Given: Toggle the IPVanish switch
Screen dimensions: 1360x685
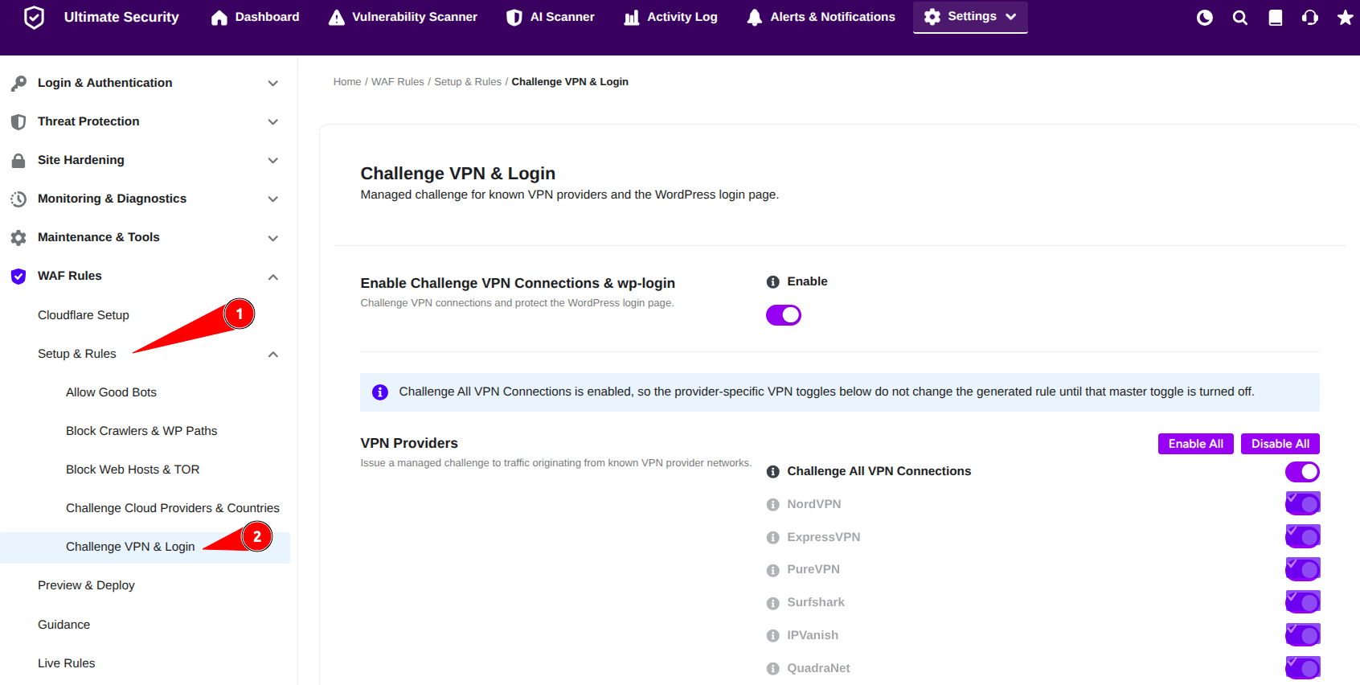Looking at the screenshot, I should point(1302,635).
